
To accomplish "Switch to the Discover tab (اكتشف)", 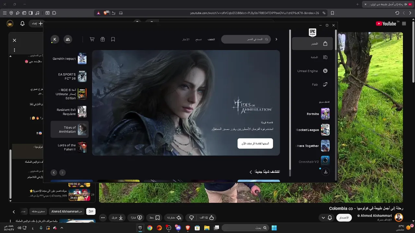I will [x=211, y=39].
